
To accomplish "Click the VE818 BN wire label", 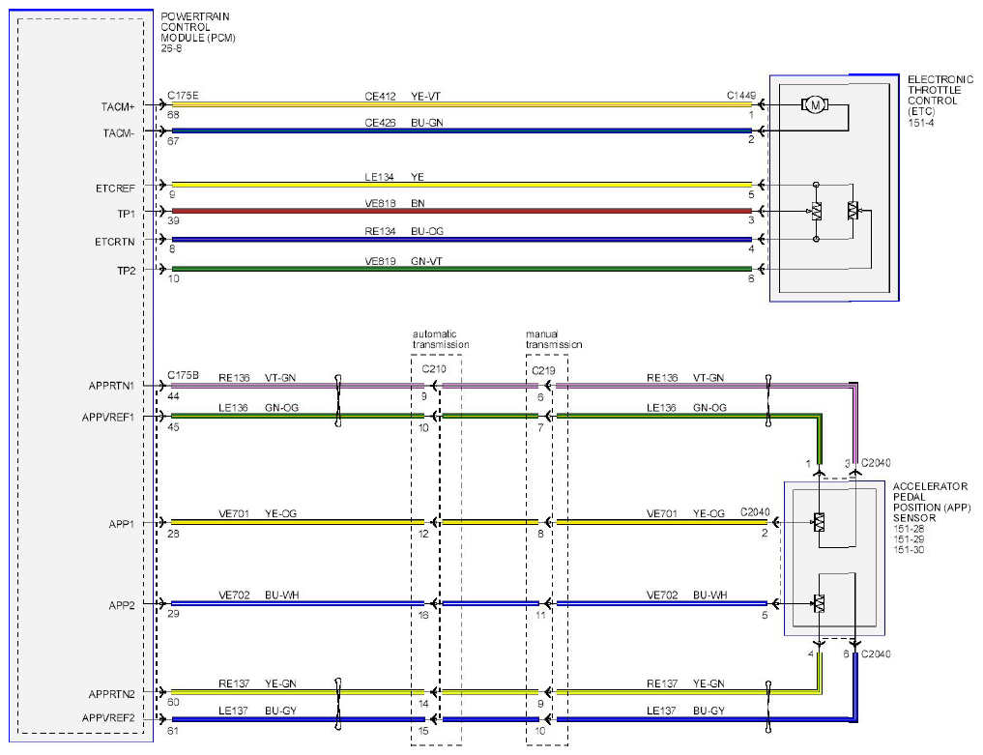I will click(x=395, y=203).
